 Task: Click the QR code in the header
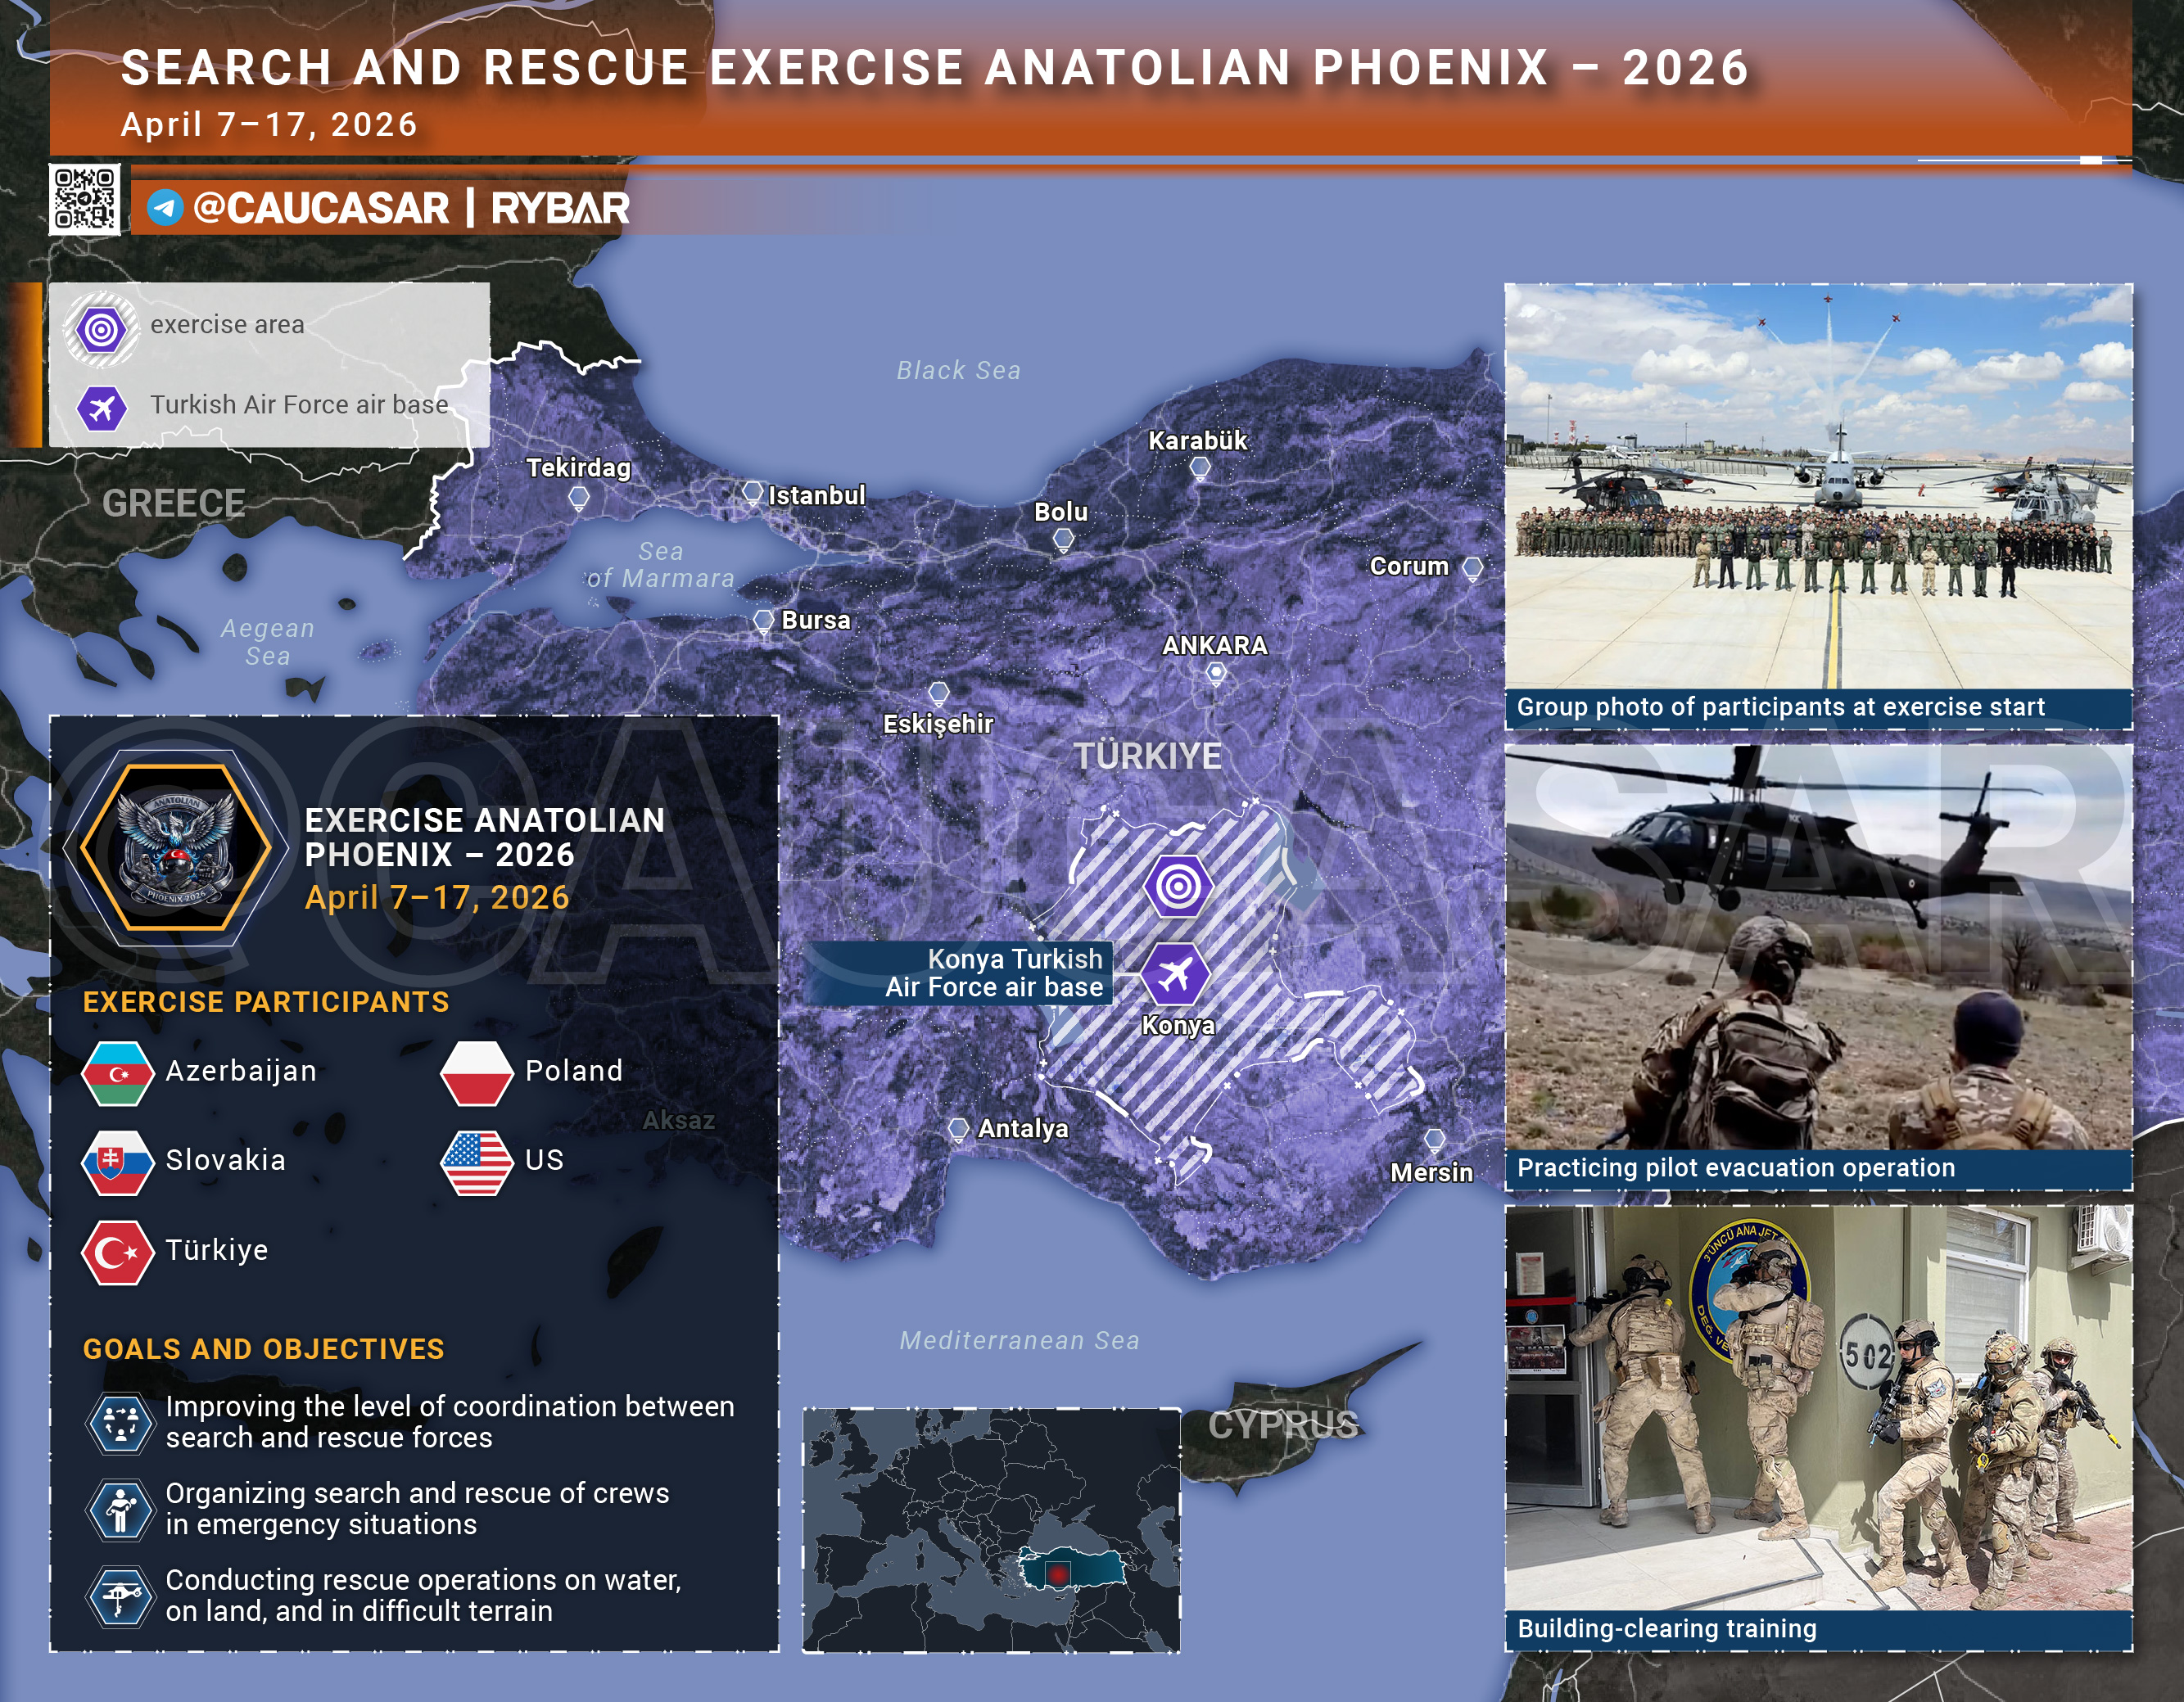click(x=85, y=200)
